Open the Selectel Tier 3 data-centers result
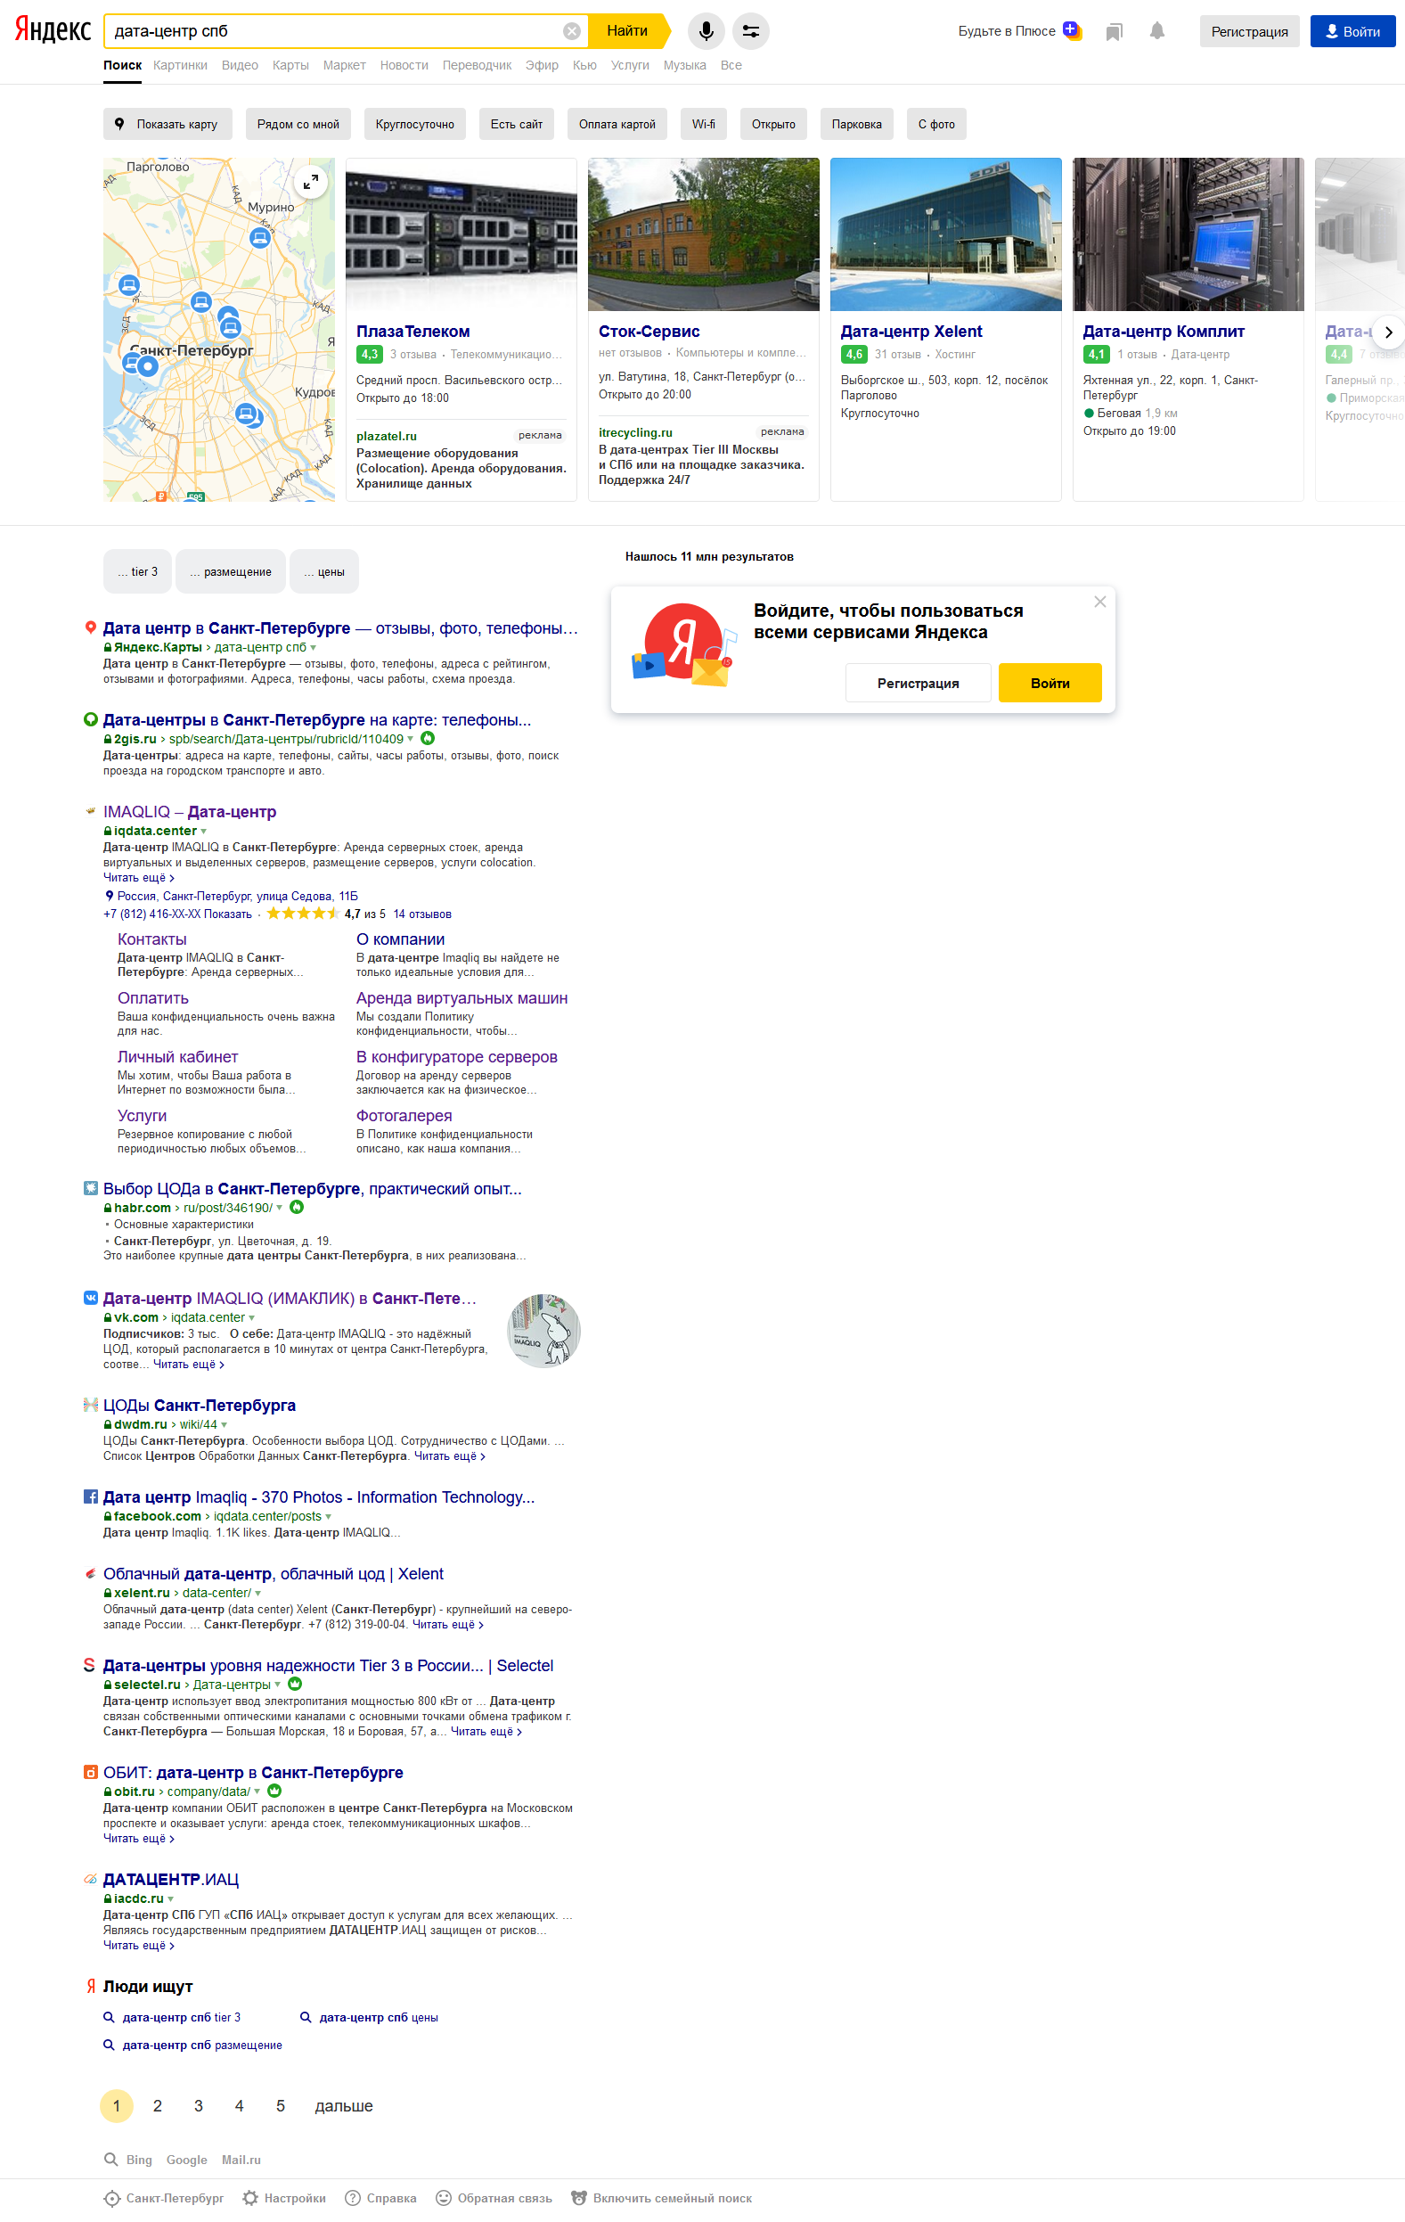1405x2222 pixels. (328, 1666)
